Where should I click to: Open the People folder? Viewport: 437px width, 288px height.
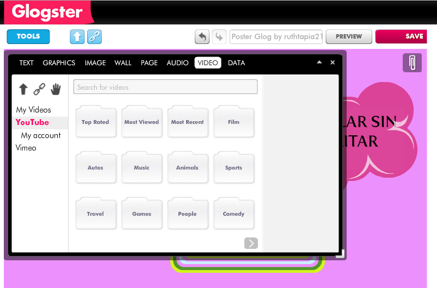[x=188, y=214]
